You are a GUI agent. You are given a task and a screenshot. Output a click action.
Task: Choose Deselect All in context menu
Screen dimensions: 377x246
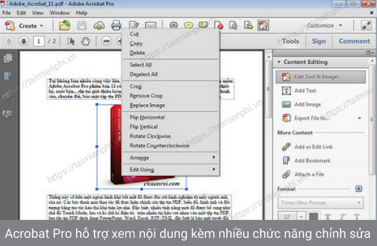click(171, 75)
